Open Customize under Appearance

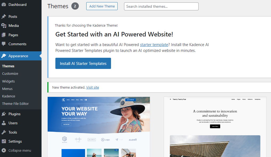pos(10,74)
